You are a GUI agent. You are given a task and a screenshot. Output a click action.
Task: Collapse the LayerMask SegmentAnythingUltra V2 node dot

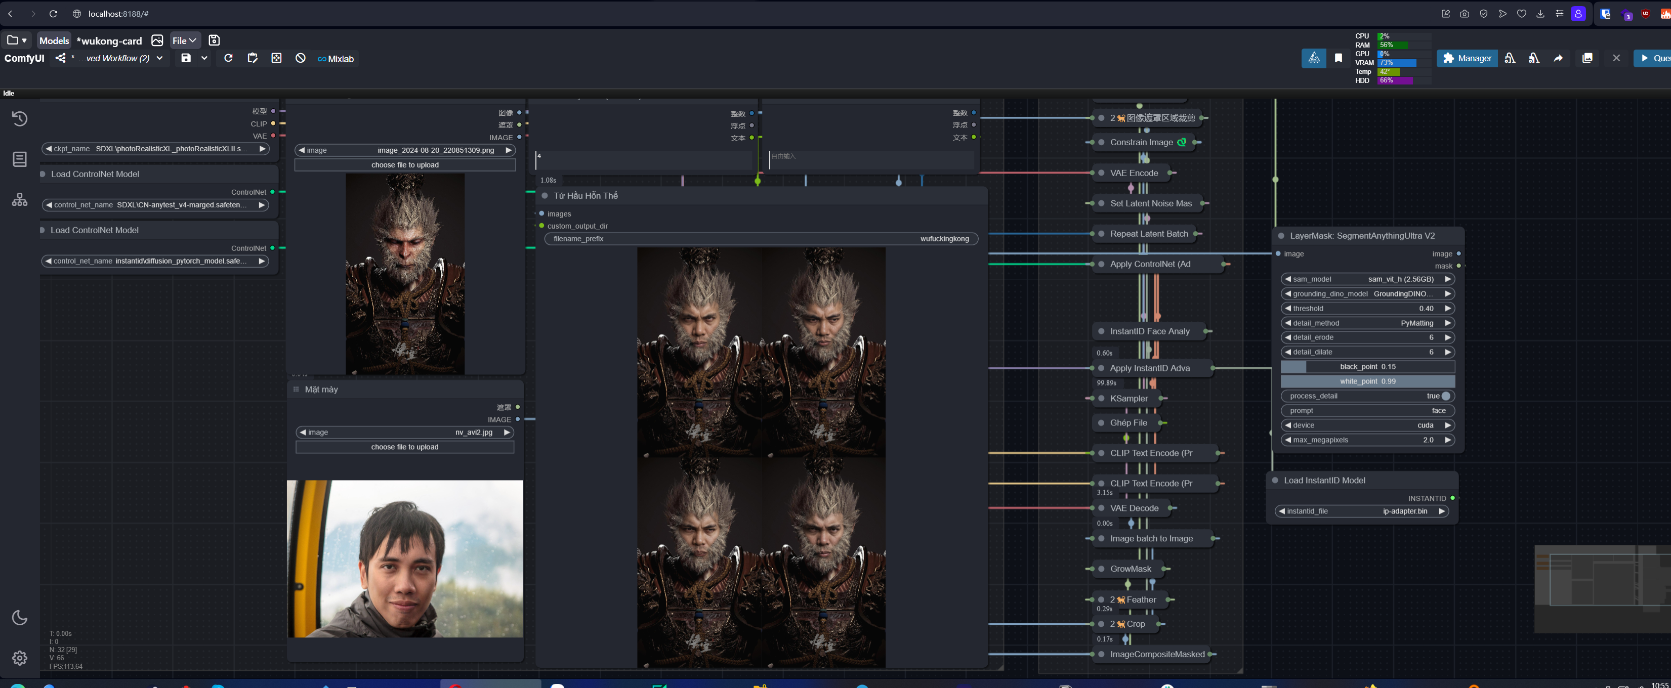pos(1280,235)
